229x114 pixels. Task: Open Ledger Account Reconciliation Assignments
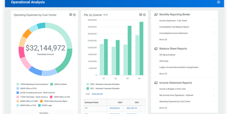[x=179, y=67]
